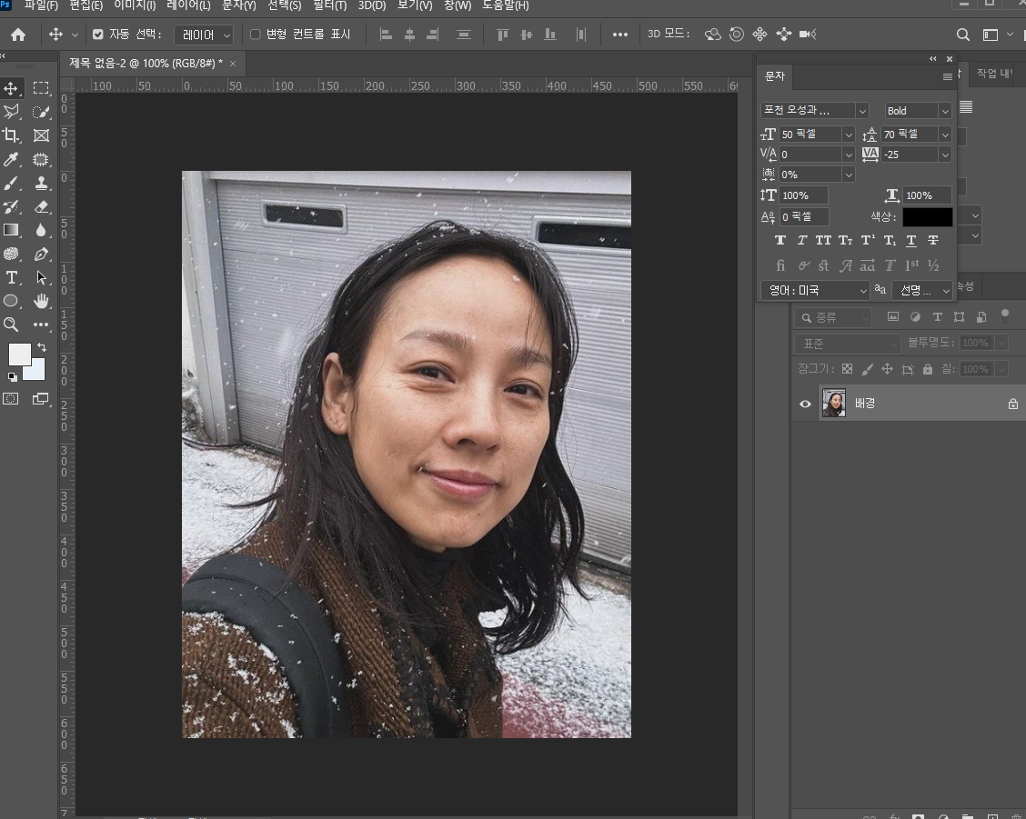Click the three dots more align options
This screenshot has width=1026, height=819.
(x=619, y=35)
